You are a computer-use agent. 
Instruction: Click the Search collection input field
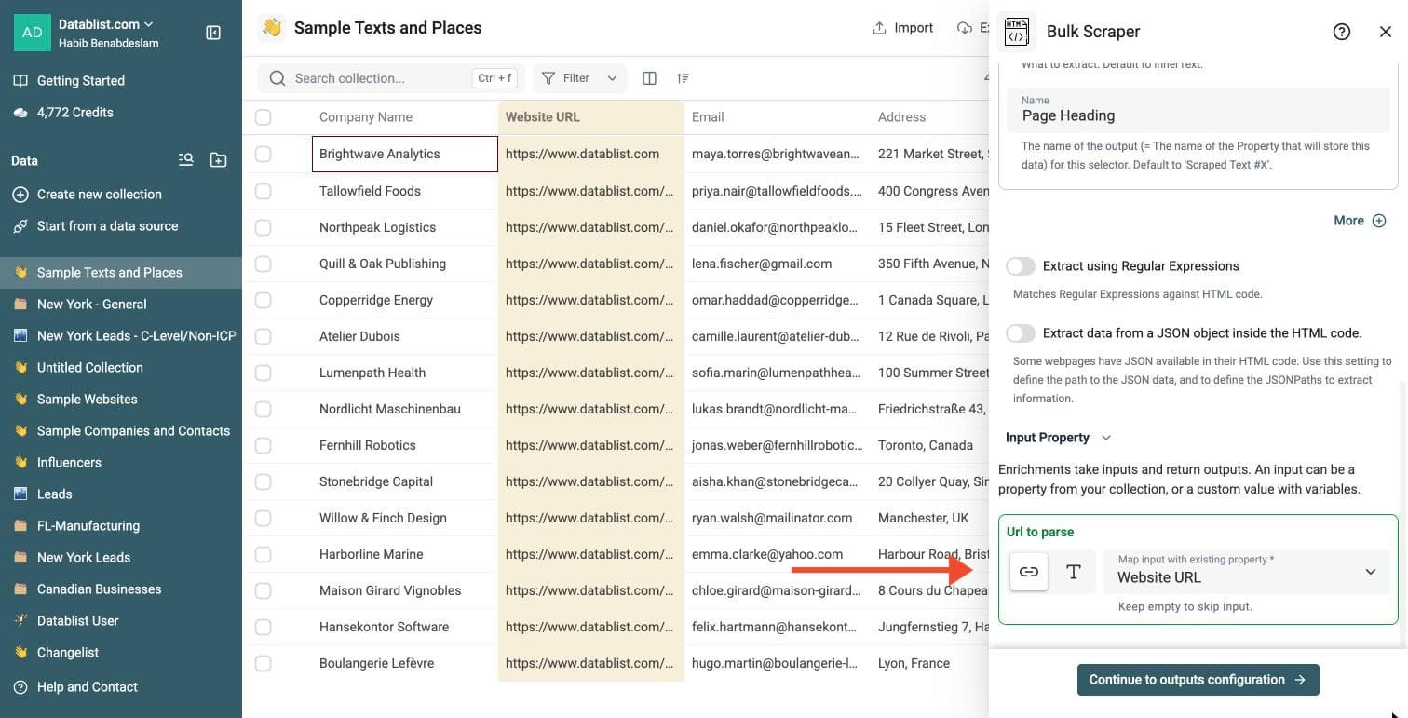391,78
